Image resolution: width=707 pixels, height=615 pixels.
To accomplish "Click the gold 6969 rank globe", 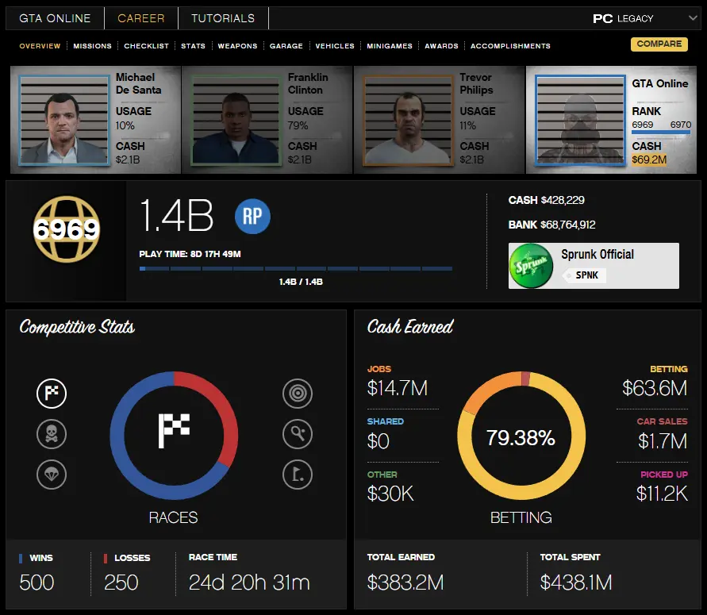I will [x=67, y=229].
